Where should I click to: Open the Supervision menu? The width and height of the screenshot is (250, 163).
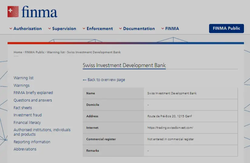click(x=64, y=29)
